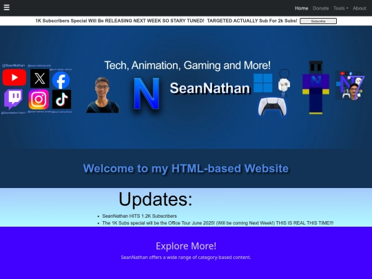Click the @SeanNathan YouTube handle label
Image resolution: width=372 pixels, height=279 pixels.
14,65
